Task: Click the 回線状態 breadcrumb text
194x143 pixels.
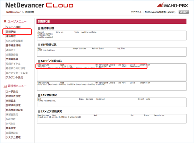Action: point(30,12)
